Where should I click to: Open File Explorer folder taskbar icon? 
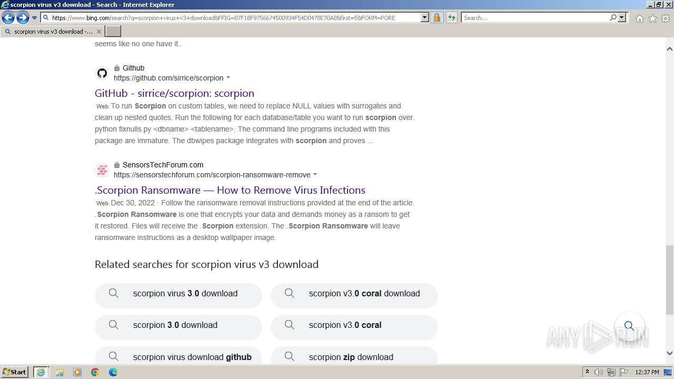click(x=60, y=372)
